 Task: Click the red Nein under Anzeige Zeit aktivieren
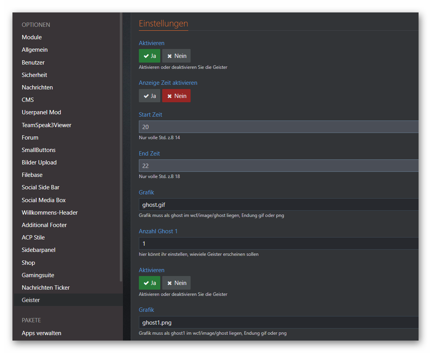click(x=176, y=96)
